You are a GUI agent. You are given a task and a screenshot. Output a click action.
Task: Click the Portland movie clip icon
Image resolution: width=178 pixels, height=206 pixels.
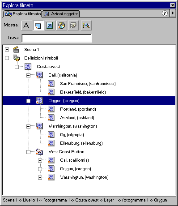point(51,109)
